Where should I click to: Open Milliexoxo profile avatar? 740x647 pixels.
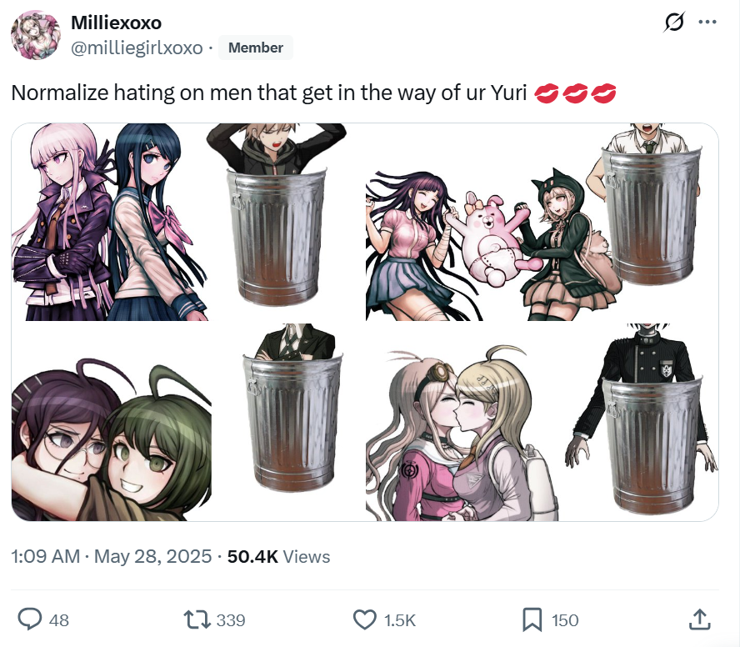pos(35,35)
